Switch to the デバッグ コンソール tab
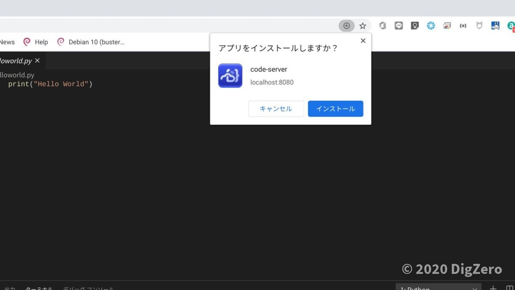Viewport: 515px width, 290px height. click(87, 288)
